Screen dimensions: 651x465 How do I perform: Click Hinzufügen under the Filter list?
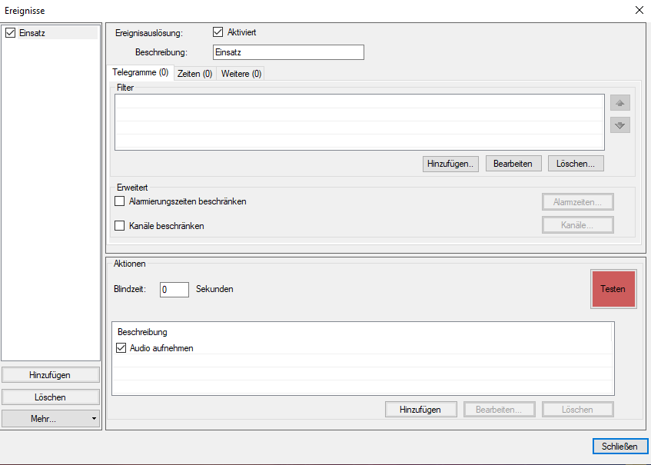(x=450, y=163)
